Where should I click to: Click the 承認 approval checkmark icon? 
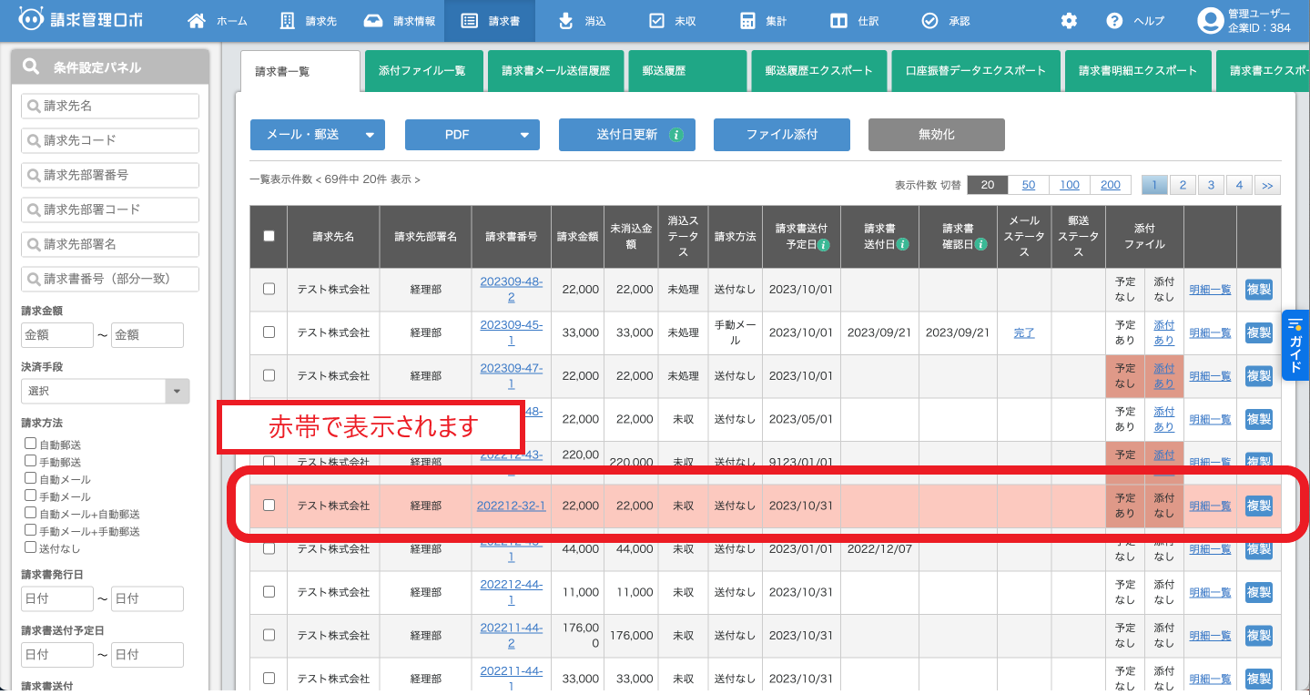pos(929,19)
